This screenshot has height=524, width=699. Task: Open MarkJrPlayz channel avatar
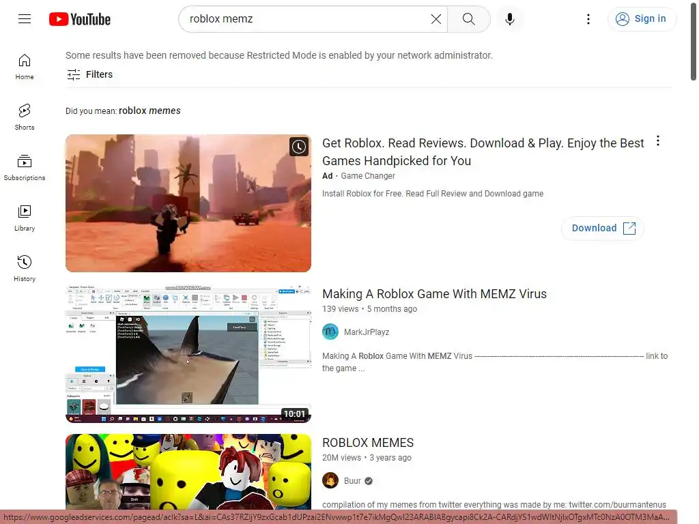[330, 332]
